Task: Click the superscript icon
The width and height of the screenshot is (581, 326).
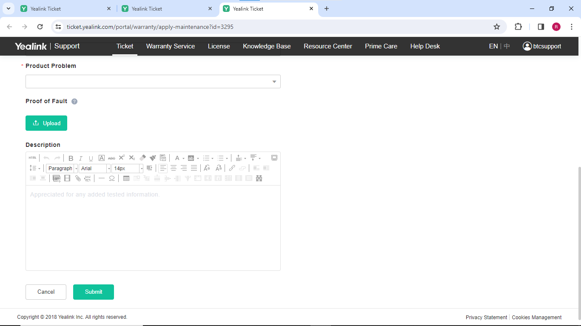Action: point(122,158)
